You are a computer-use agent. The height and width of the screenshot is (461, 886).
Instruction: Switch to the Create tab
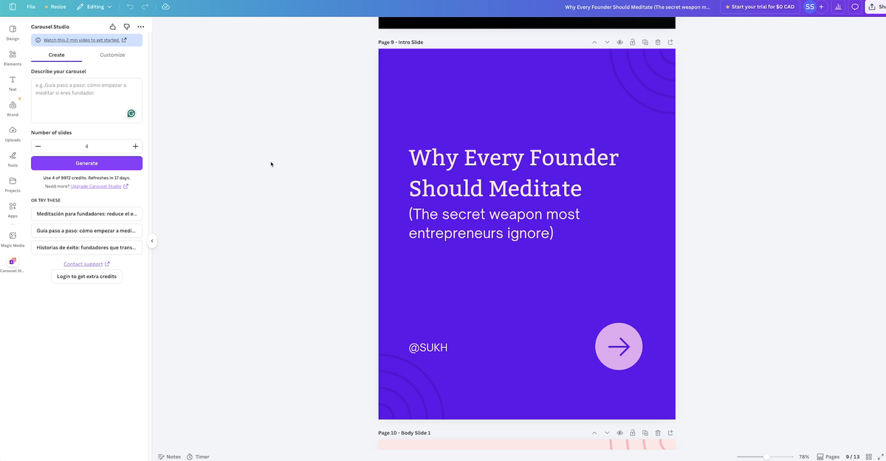[x=56, y=55]
